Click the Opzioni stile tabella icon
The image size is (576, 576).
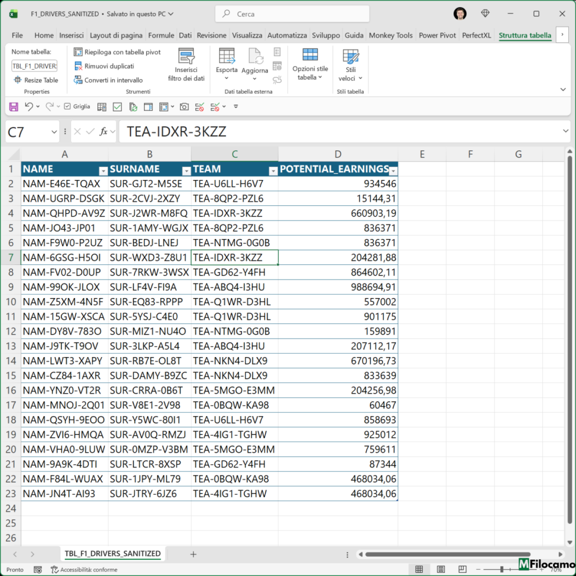pos(310,55)
